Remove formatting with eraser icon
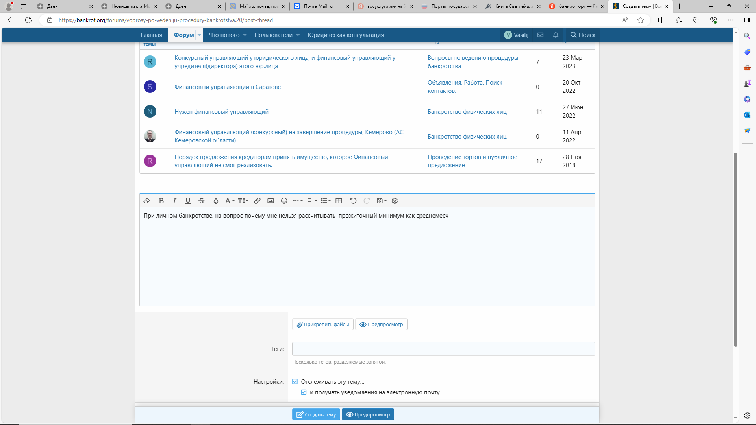Image resolution: width=756 pixels, height=425 pixels. coord(147,201)
